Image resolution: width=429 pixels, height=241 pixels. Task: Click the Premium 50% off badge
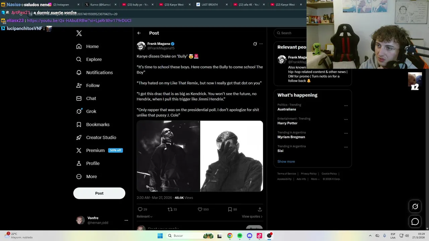(x=116, y=150)
